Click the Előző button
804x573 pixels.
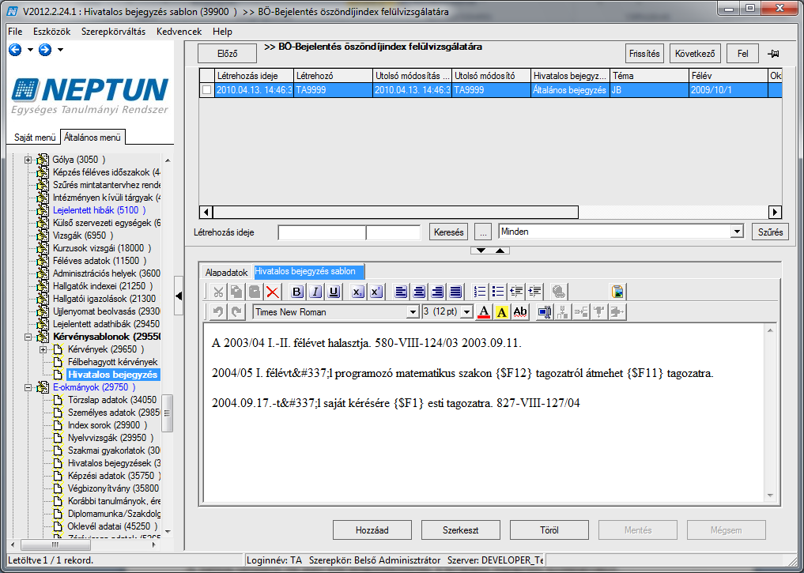(x=227, y=53)
